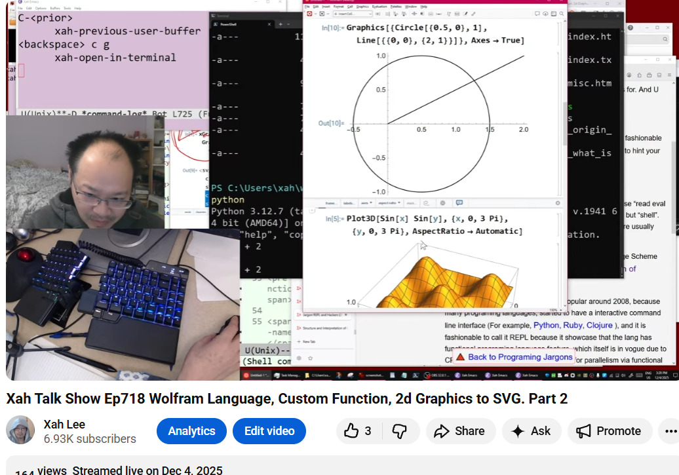679x475 pixels.
Task: Open the three-dot more actions menu
Action: click(x=670, y=431)
